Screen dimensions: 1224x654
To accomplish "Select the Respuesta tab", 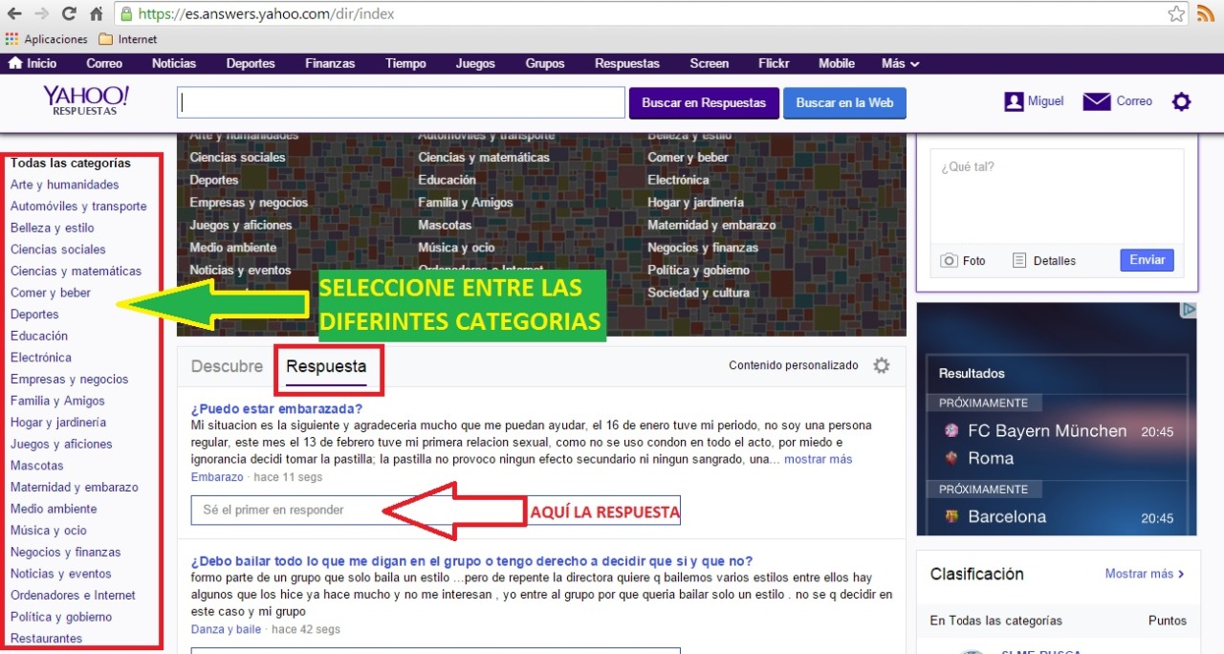I will click(326, 366).
